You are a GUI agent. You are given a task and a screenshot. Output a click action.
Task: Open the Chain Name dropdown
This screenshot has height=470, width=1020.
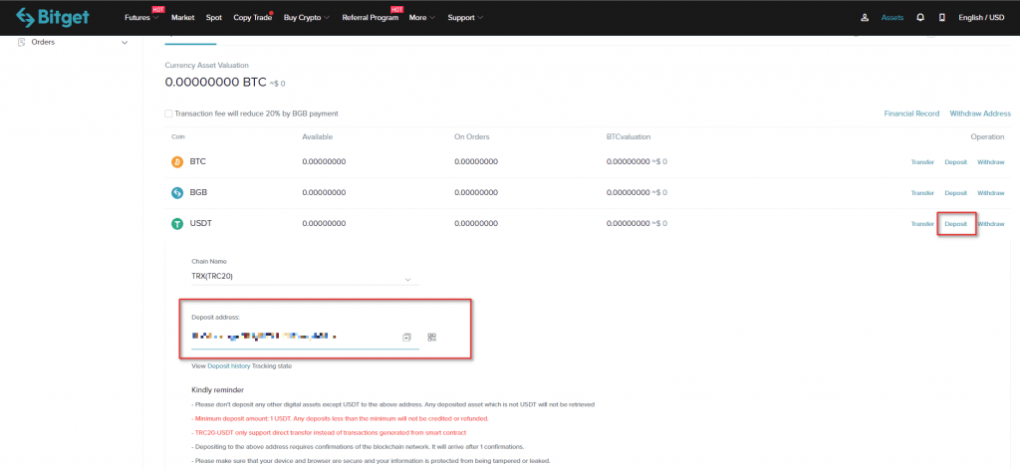tap(305, 277)
